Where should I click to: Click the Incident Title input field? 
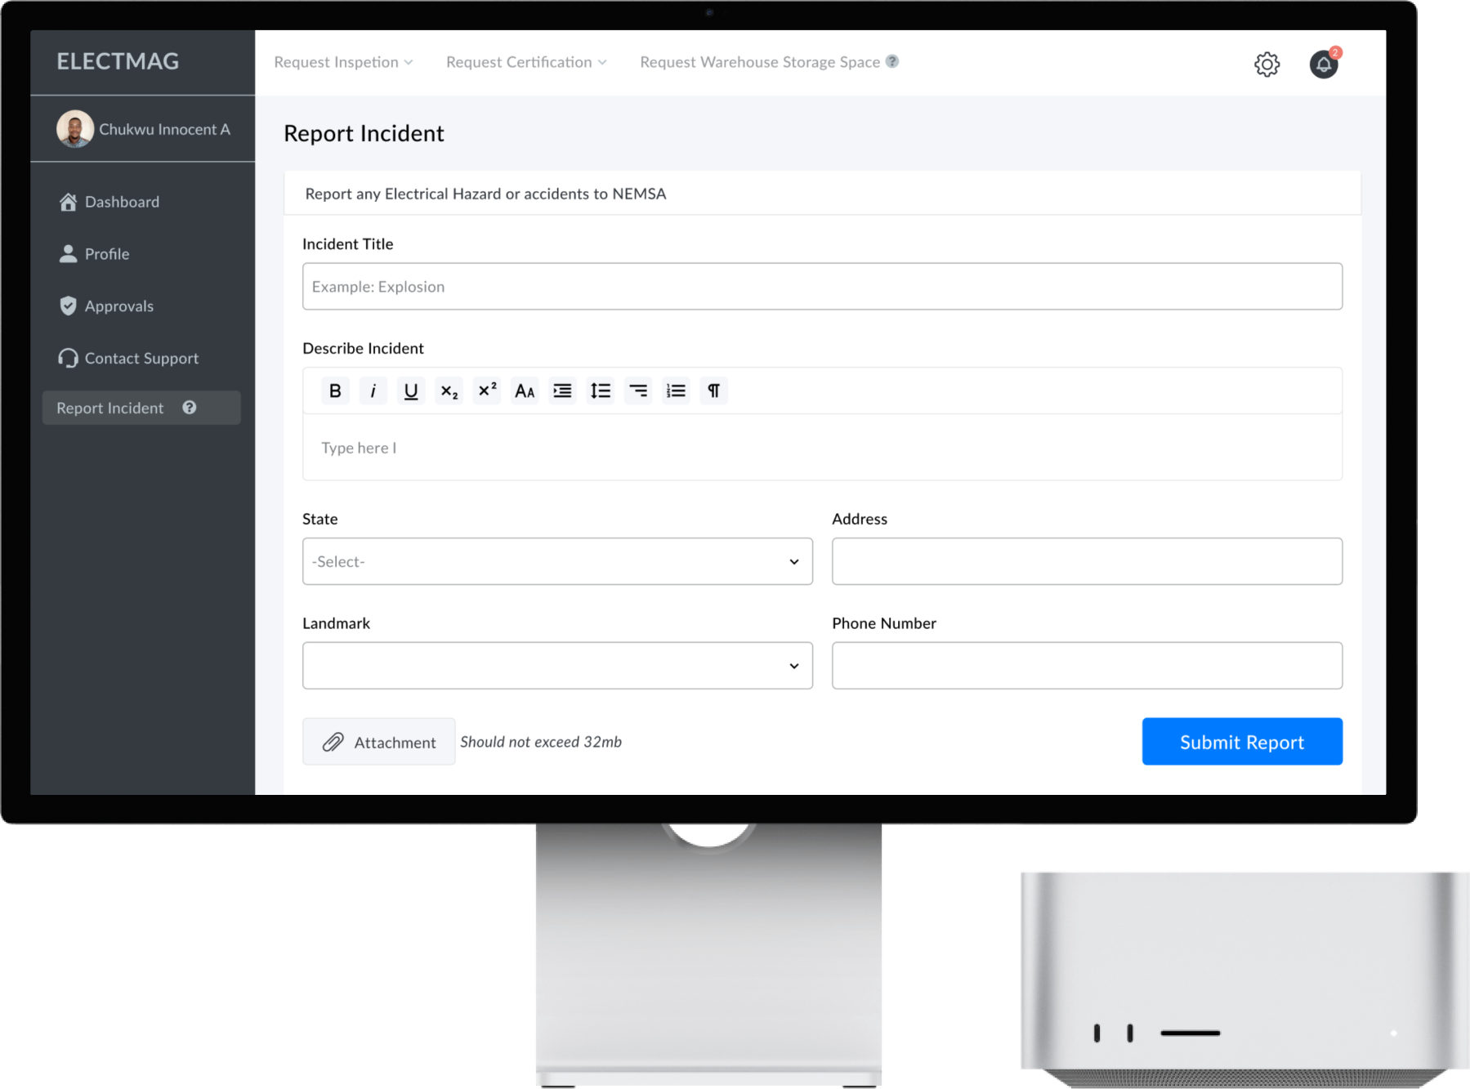pos(821,287)
